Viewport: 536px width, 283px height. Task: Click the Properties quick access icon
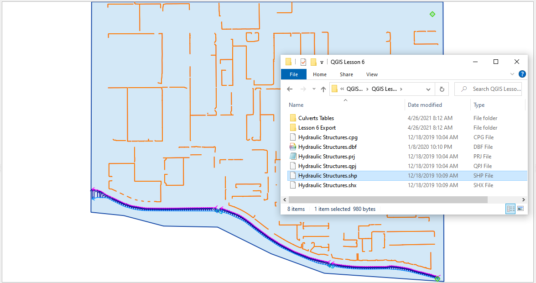303,62
